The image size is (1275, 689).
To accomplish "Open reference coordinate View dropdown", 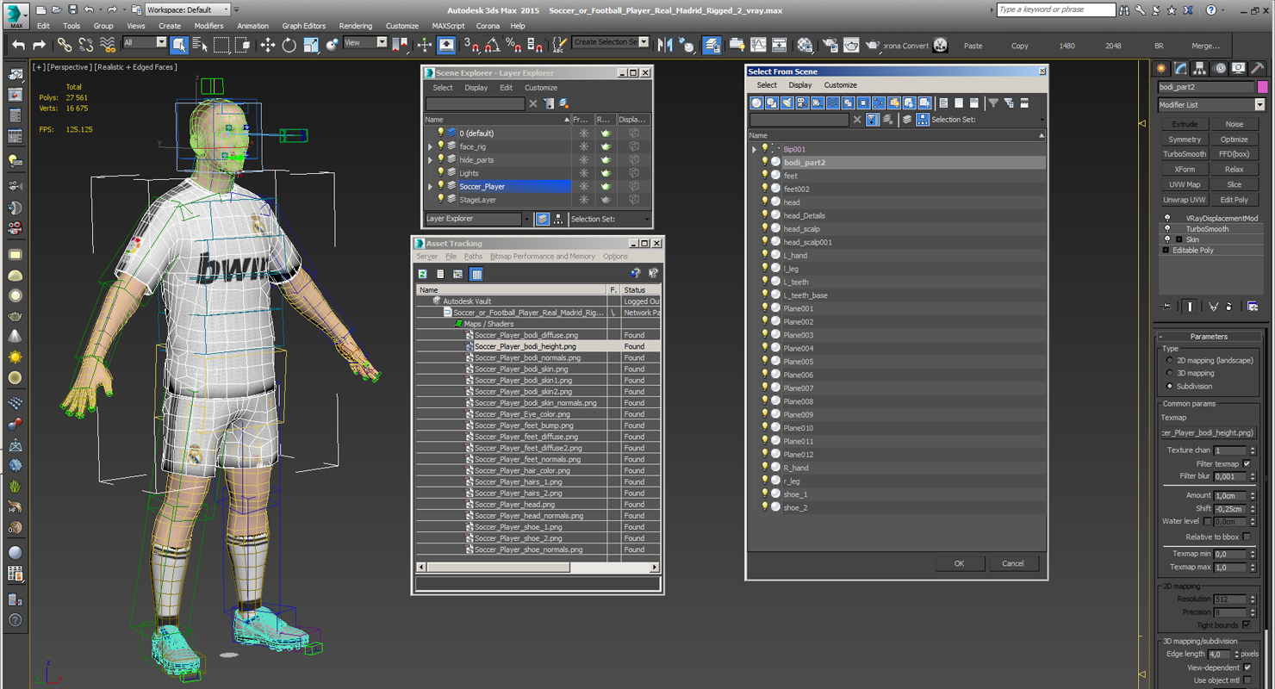I will click(x=364, y=42).
